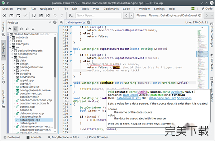Click the DataEngine container link

point(131,95)
